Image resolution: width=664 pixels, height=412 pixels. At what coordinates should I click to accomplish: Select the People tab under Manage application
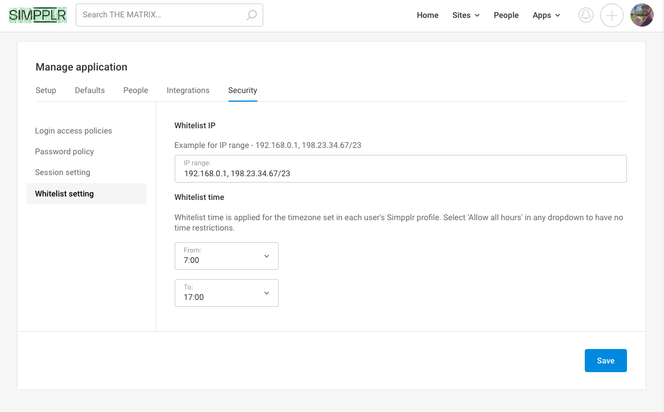(x=135, y=90)
